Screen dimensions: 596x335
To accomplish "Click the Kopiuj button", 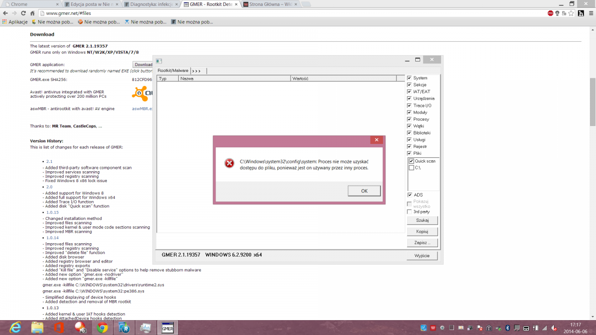I will (x=422, y=232).
